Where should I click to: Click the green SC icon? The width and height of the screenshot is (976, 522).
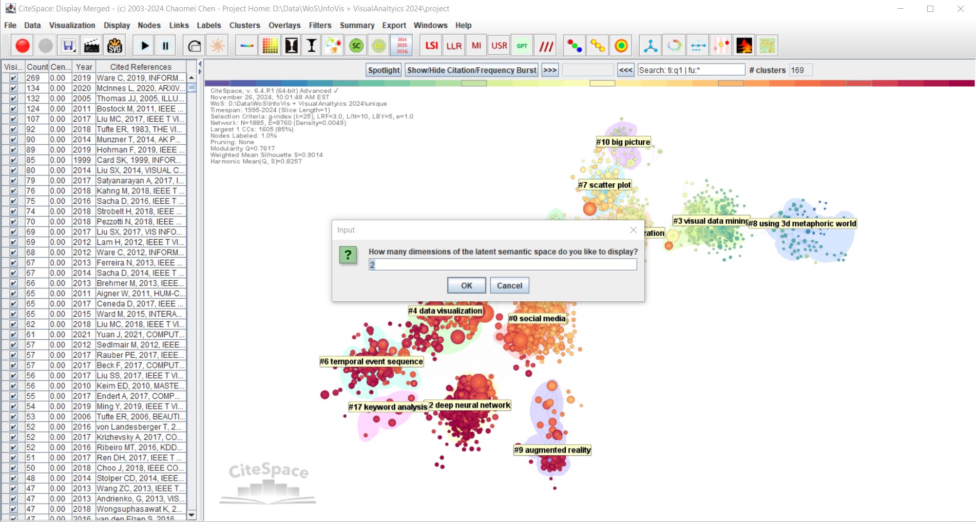click(356, 46)
